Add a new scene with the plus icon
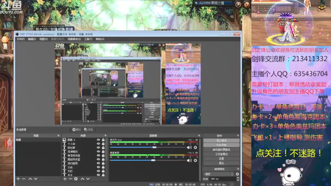The height and width of the screenshot is (186, 331). (x=18, y=179)
